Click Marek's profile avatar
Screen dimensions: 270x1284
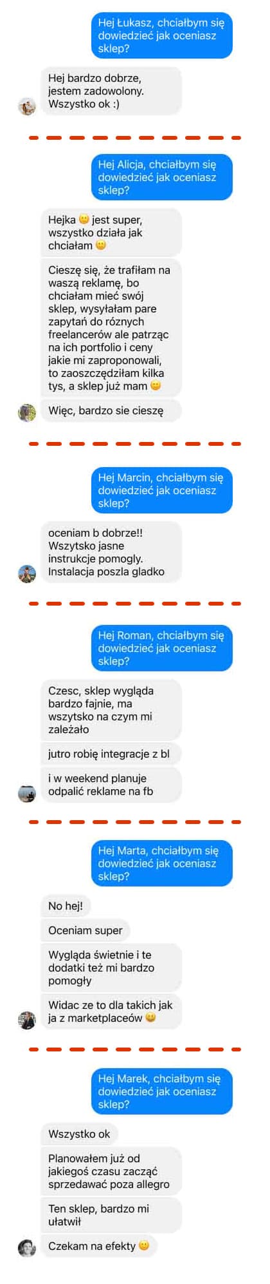pos(27,1248)
